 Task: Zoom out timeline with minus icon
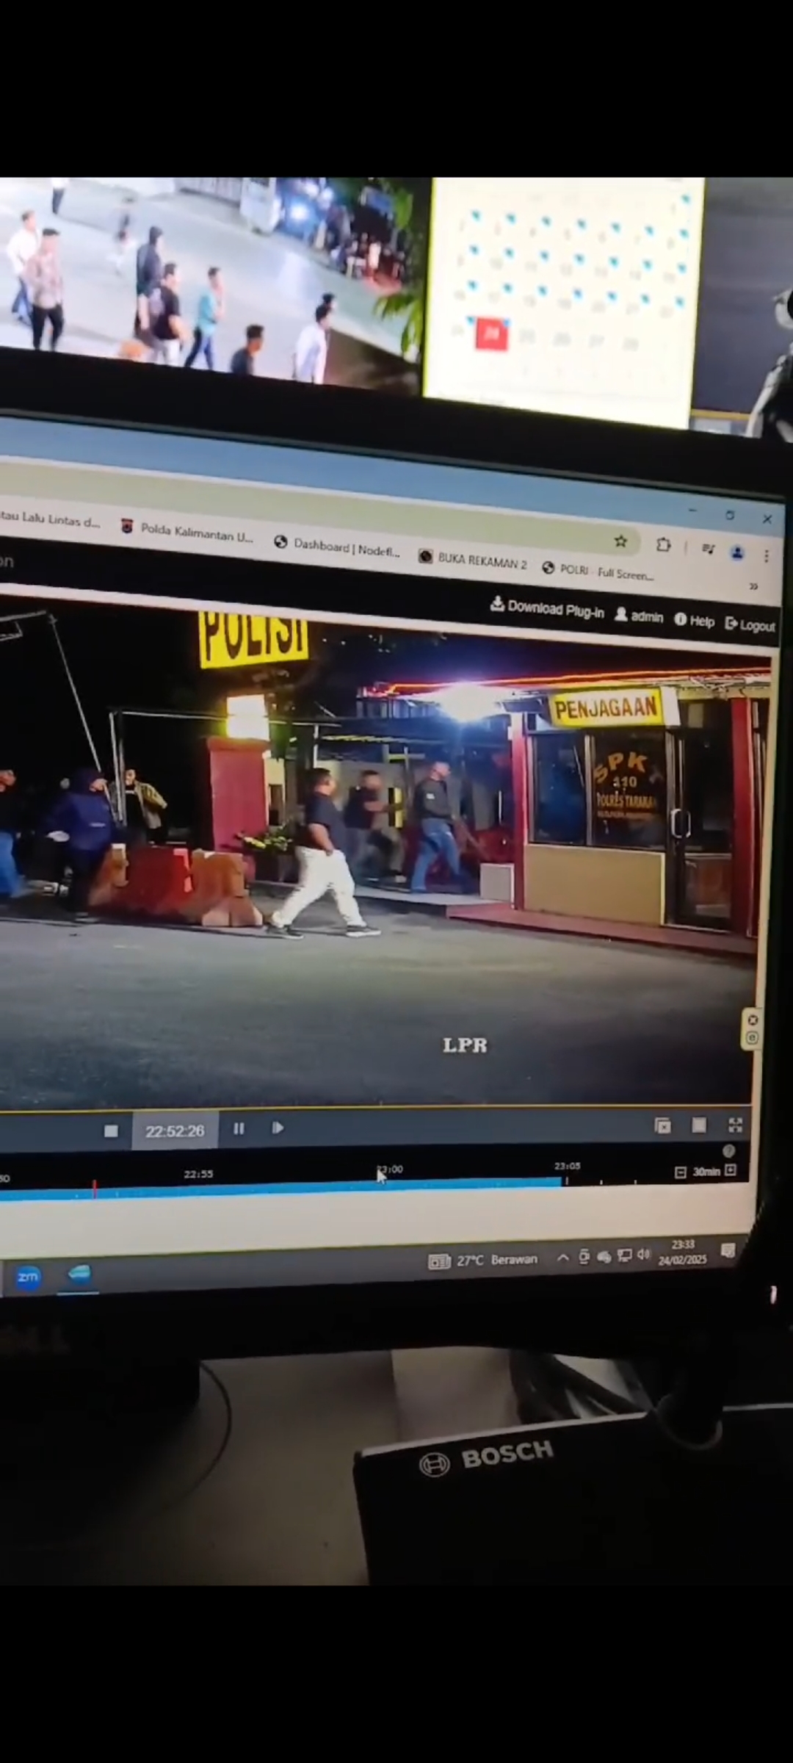[680, 1172]
